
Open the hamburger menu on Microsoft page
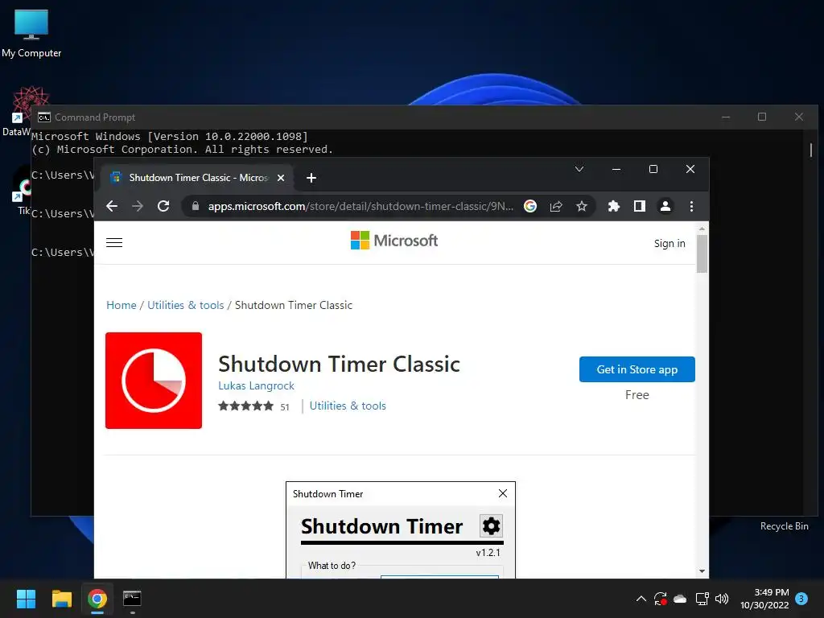(114, 243)
